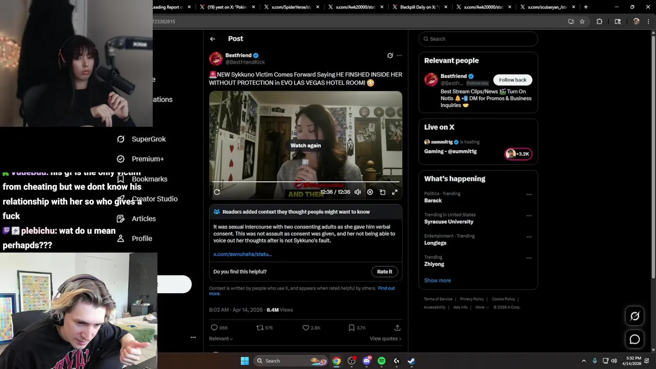The width and height of the screenshot is (656, 369).
Task: Click the X search field
Action: 478,39
